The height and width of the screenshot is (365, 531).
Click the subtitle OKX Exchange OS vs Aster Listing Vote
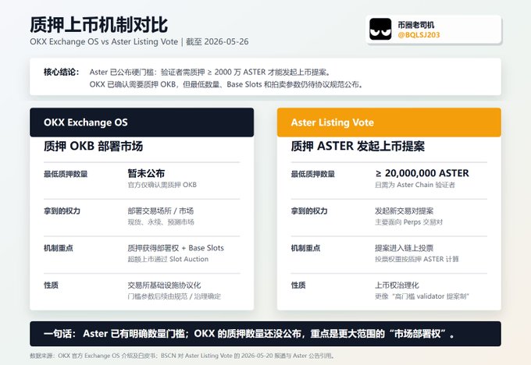104,41
